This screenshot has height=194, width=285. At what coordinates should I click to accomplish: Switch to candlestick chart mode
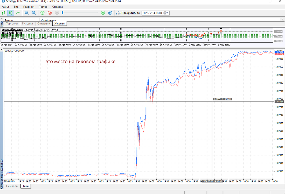pyautogui.click(x=11, y=13)
